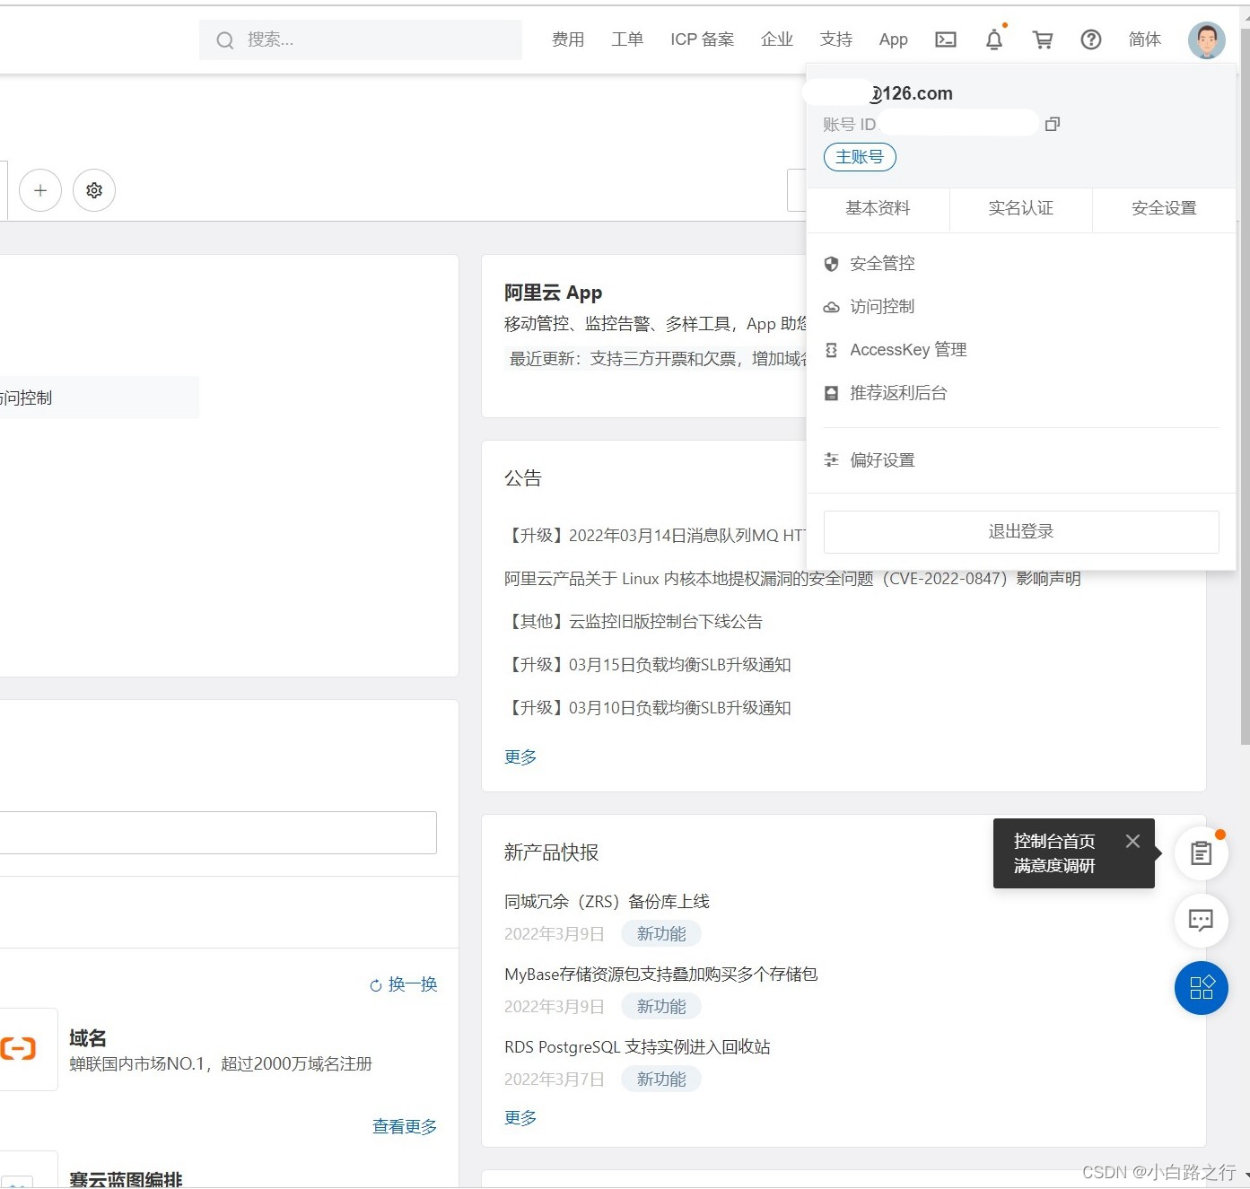Click the plus add button
The image size is (1250, 1189).
click(40, 190)
